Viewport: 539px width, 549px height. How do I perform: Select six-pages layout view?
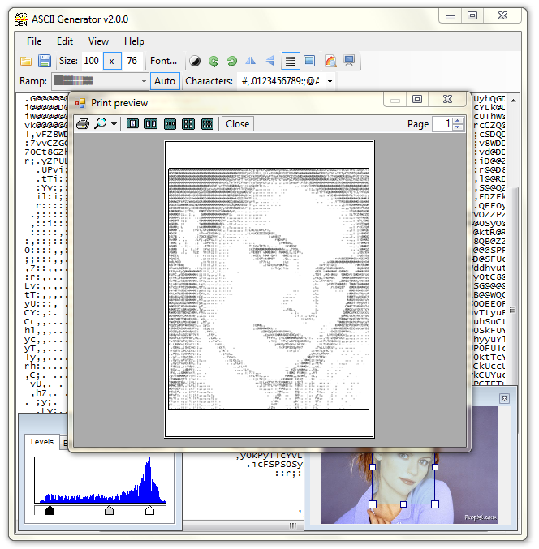tap(207, 124)
